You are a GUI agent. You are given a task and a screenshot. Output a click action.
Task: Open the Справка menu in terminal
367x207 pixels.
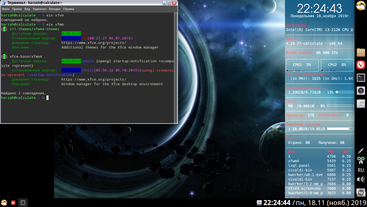69,9
